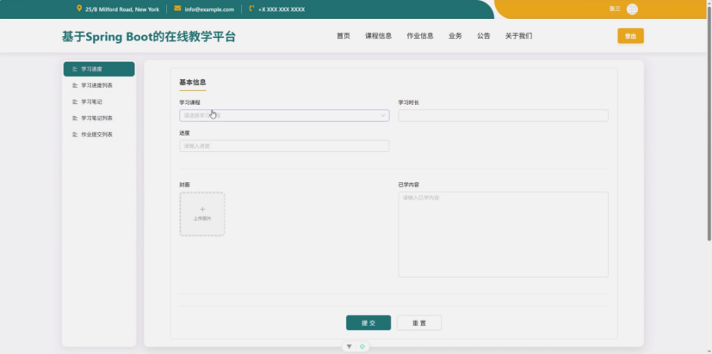Click the phone icon in top bar
The image size is (712, 354).
pyautogui.click(x=251, y=9)
